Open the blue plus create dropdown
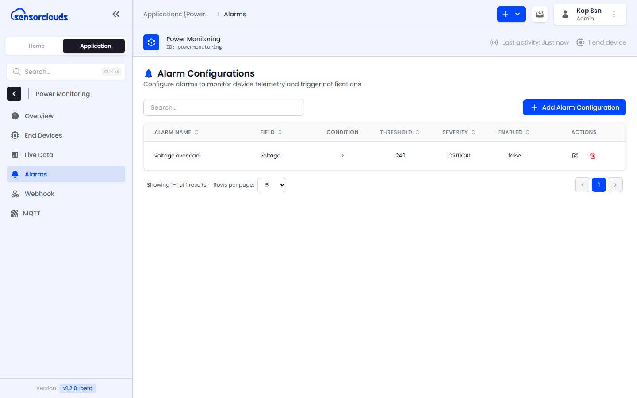Screen dimensions: 637x398 pyautogui.click(x=511, y=14)
